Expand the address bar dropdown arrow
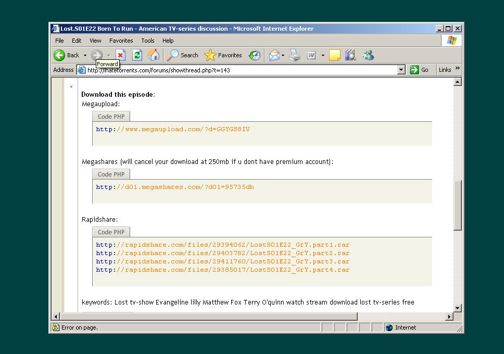 [x=401, y=70]
